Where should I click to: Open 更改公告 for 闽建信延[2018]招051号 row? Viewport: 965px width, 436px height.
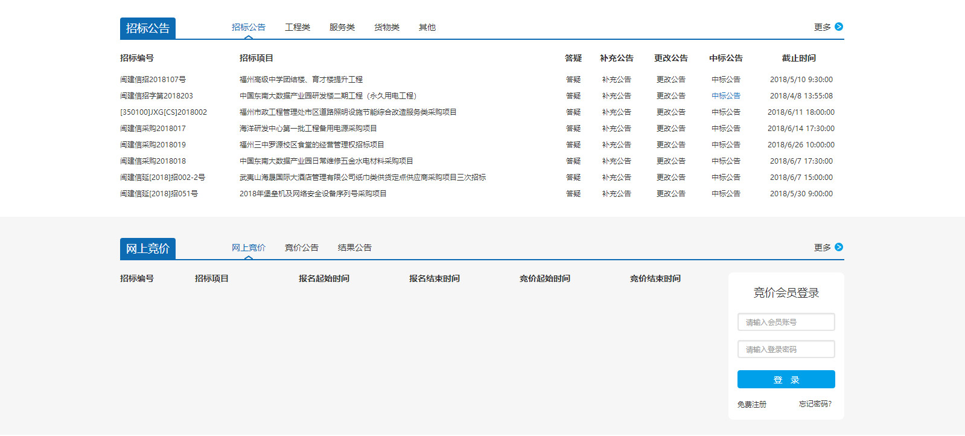[670, 194]
